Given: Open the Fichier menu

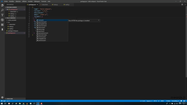Looking at the screenshot, I should [x=6, y=1].
